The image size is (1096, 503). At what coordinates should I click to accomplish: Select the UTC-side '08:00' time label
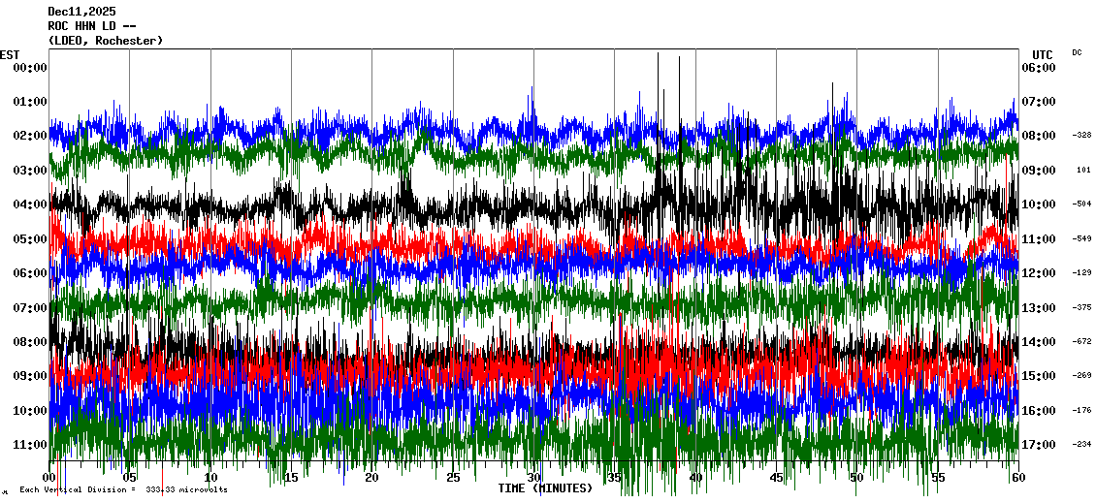pyautogui.click(x=1039, y=136)
